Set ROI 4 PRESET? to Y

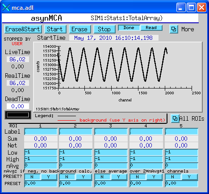tap(155, 177)
